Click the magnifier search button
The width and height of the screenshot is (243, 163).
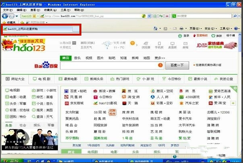tap(235, 16)
